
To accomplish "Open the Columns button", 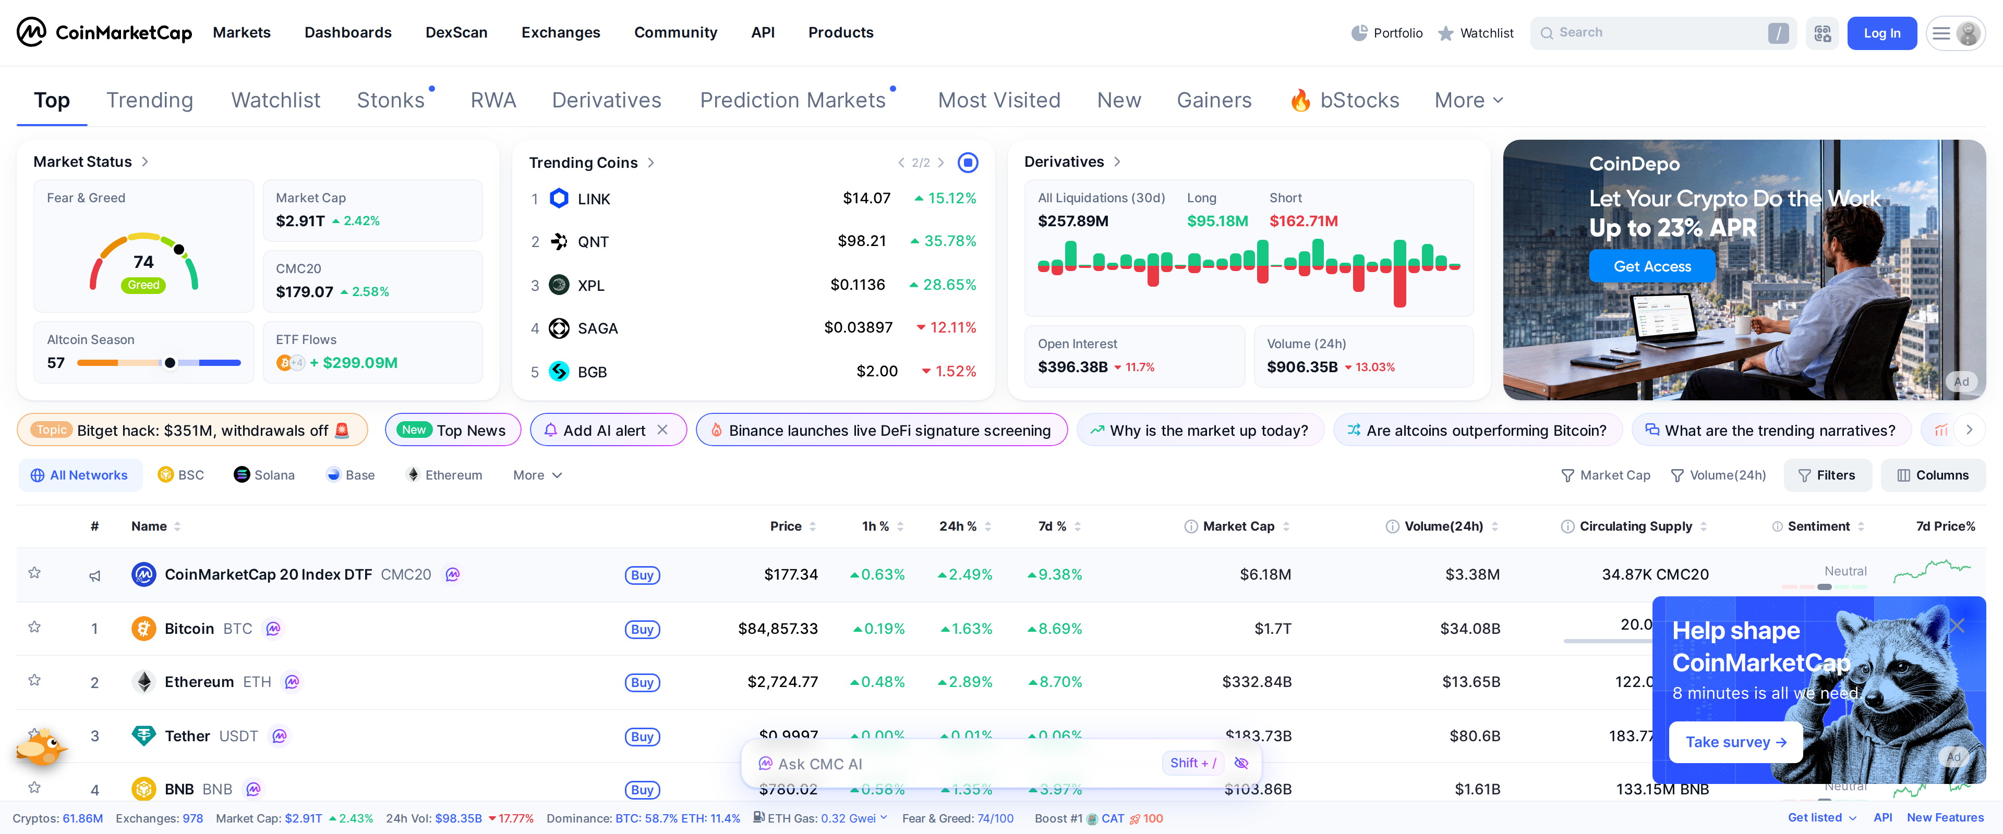I will [x=1933, y=475].
